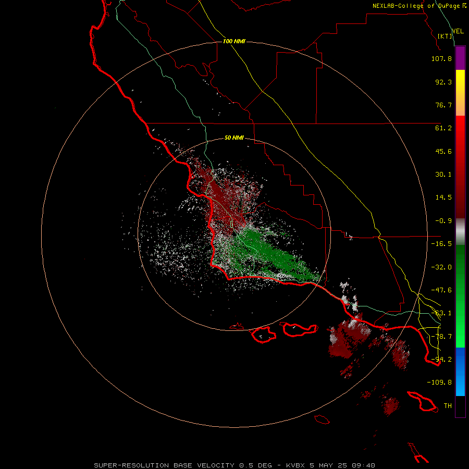Click the 92.3 velocity legend value
This screenshot has width=469, height=469.
tap(443, 82)
